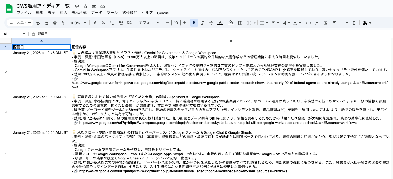Click the font size input field
This screenshot has height=179, width=393.
click(176, 23)
